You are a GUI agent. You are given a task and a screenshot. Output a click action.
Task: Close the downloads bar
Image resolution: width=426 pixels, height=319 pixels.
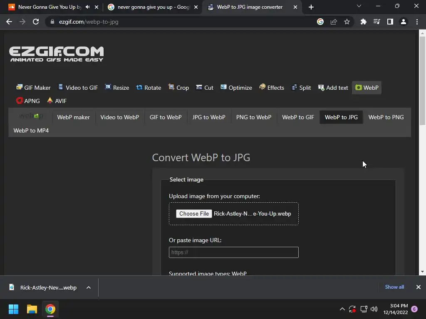coord(419,287)
